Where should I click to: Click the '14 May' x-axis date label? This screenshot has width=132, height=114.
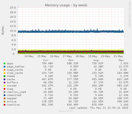pos(29,56)
